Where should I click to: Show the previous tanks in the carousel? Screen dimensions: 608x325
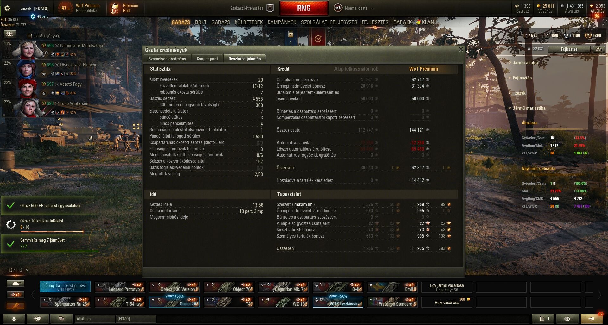33,295
